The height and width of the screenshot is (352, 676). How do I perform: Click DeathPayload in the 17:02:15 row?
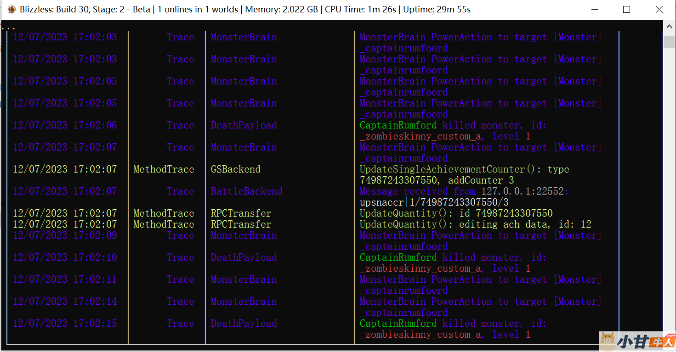(x=244, y=323)
